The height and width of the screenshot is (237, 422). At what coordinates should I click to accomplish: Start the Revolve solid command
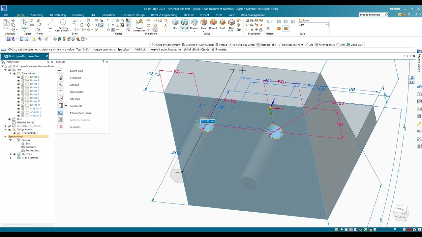click(195, 24)
